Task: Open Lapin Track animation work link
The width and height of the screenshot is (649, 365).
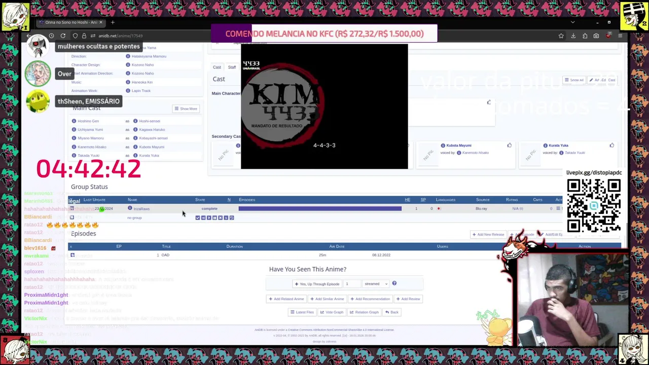Action: pos(141,91)
